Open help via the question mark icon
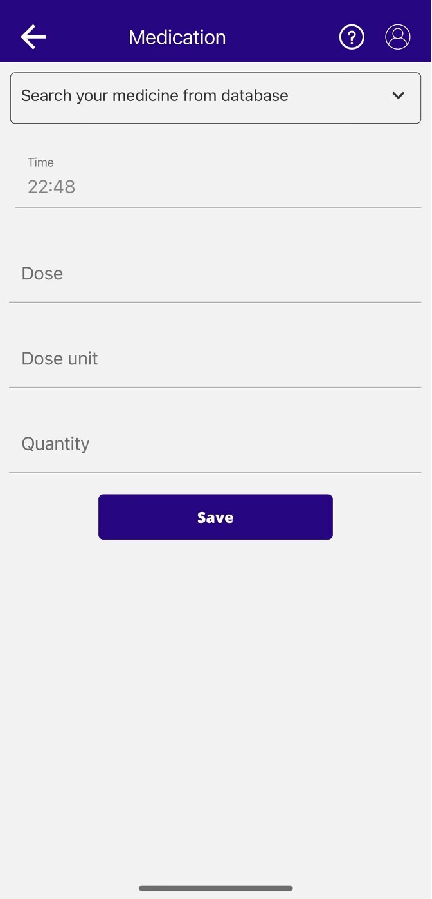Viewport: 432px width, 899px height. [x=352, y=37]
